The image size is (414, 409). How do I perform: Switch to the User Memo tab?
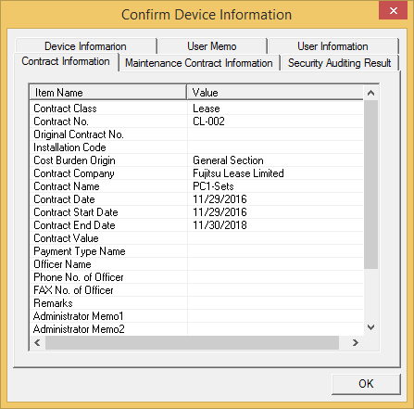(x=212, y=46)
